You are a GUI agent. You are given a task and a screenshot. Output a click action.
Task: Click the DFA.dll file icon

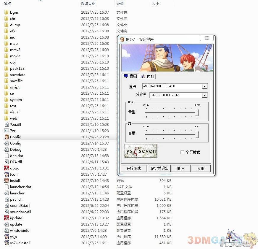(7, 162)
